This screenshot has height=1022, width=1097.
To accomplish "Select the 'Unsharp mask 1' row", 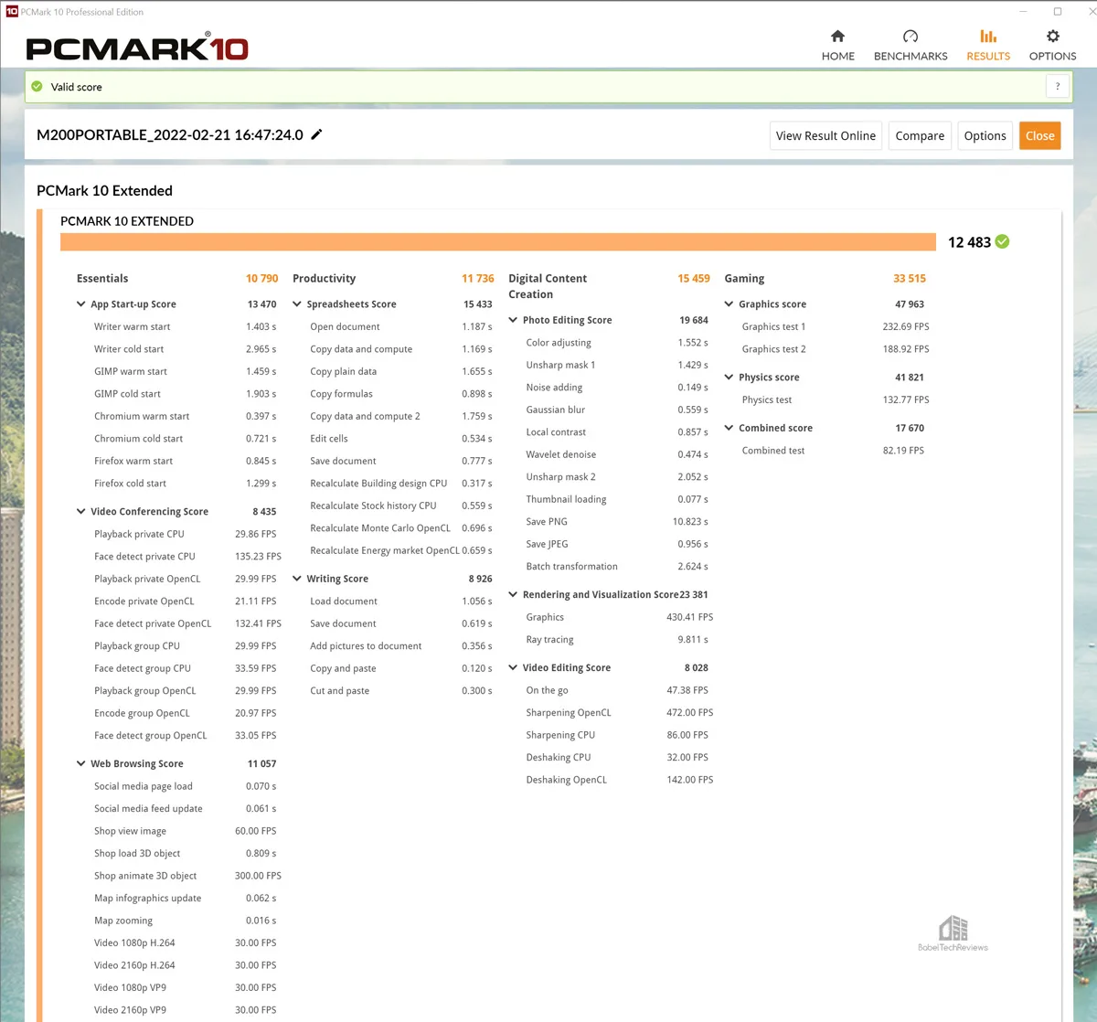I will [x=617, y=366].
